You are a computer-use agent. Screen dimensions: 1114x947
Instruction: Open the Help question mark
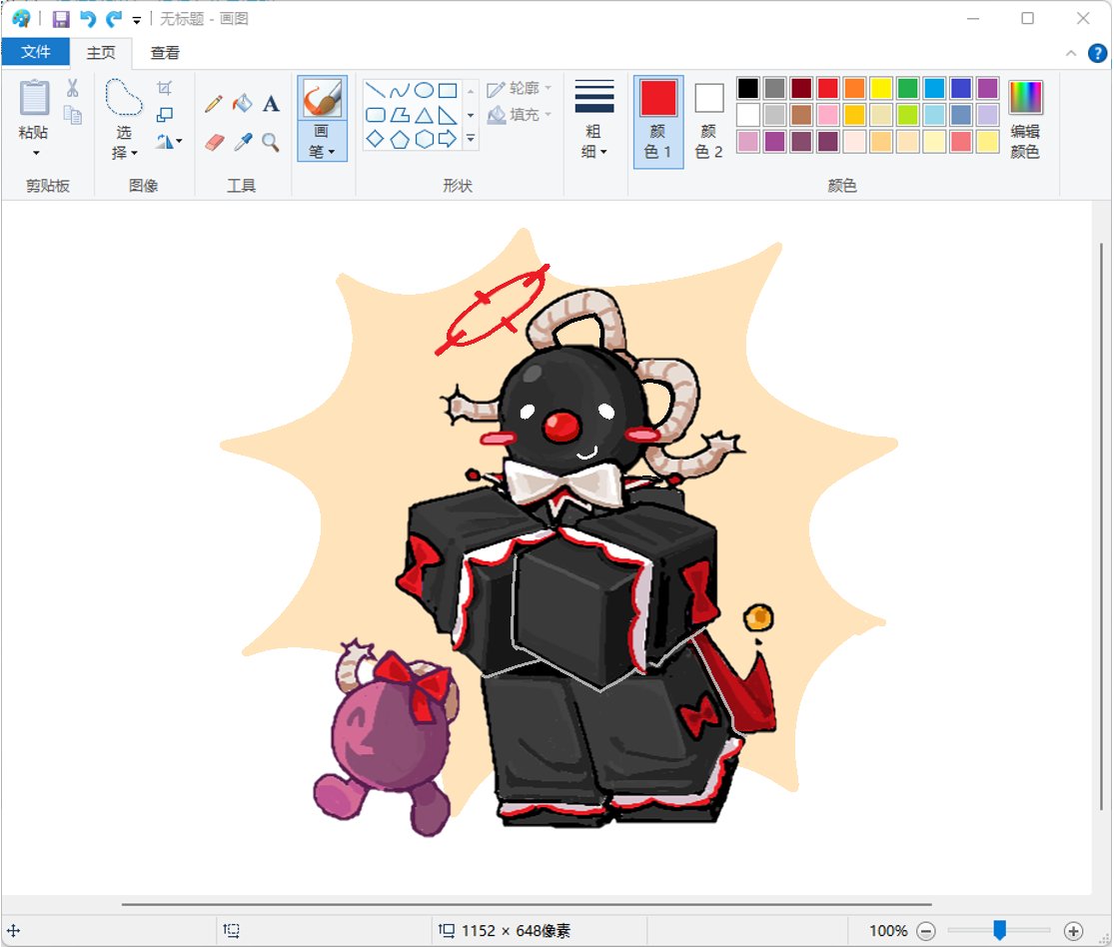pos(1097,53)
